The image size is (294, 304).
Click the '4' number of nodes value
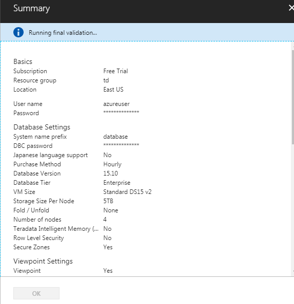coord(105,220)
